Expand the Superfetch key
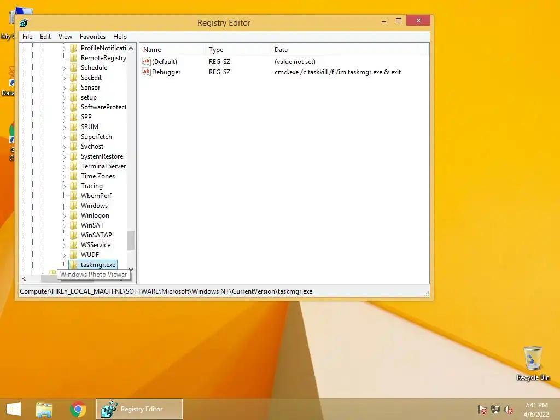560x420 pixels. point(64,137)
